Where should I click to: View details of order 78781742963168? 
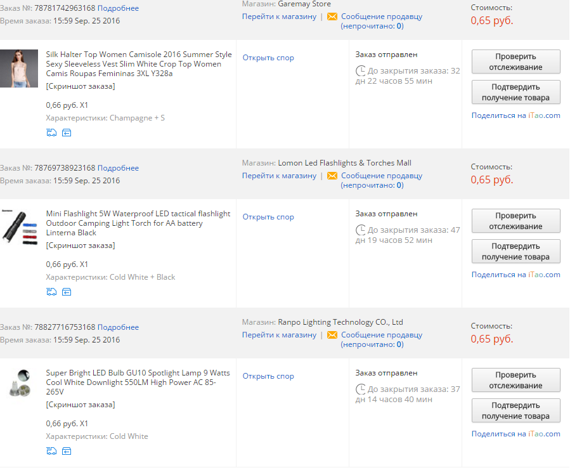pyautogui.click(x=118, y=8)
